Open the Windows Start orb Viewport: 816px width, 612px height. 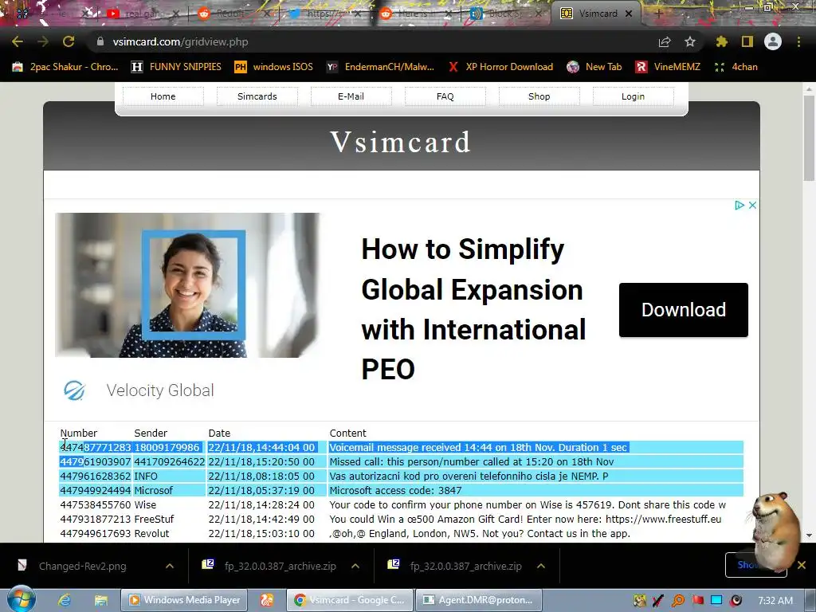coord(21,599)
